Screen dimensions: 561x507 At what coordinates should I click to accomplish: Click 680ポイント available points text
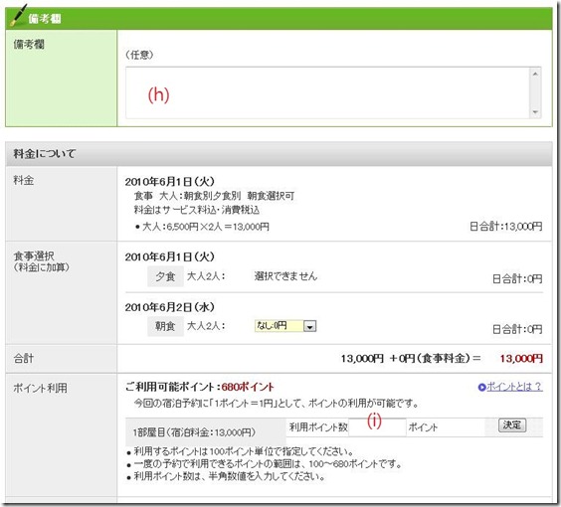pos(248,387)
